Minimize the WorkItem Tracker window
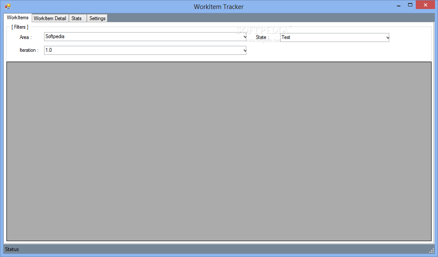Viewport: 438px width, 257px height. [x=399, y=5]
